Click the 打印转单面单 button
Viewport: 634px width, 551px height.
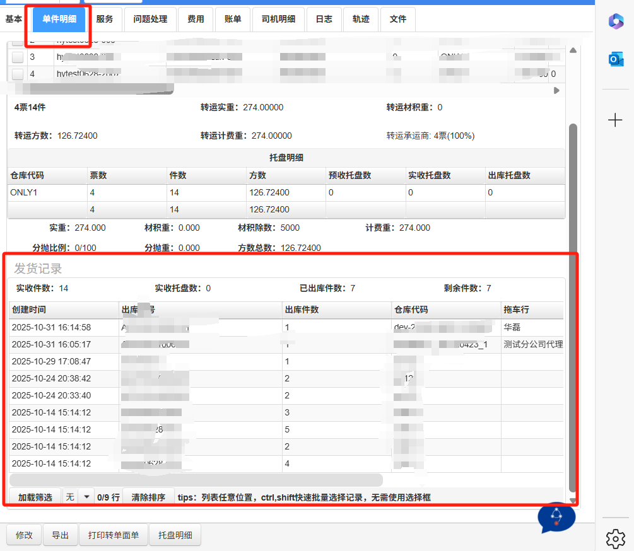click(114, 535)
